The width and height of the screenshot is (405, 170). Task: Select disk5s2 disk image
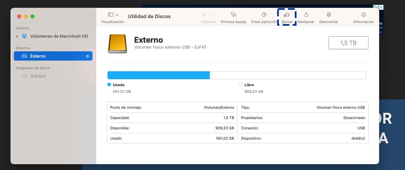coord(38,76)
